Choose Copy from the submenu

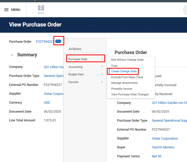click(x=115, y=66)
